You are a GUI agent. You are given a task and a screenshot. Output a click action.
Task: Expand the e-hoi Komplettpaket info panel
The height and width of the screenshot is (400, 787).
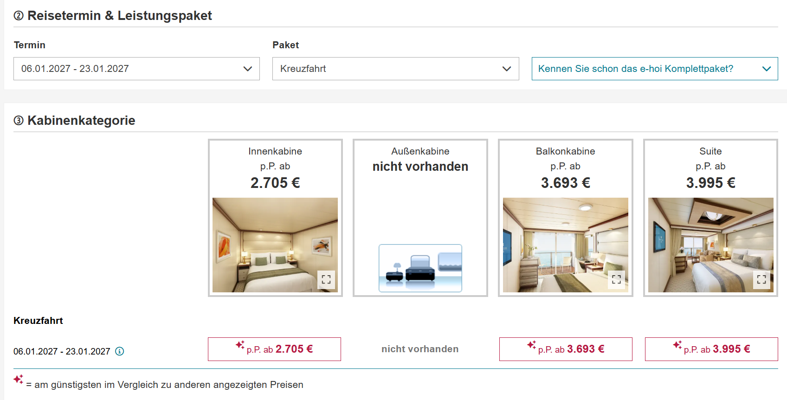[x=655, y=69]
